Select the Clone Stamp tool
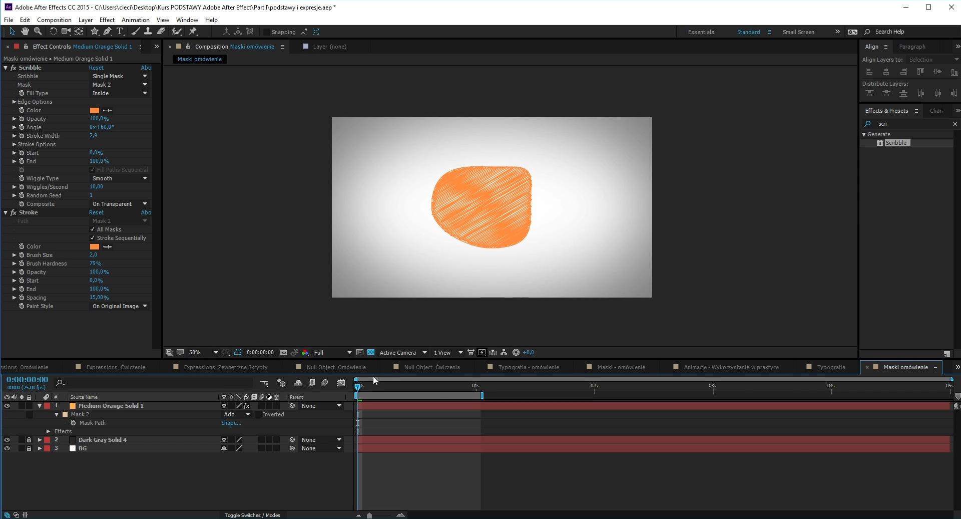961x519 pixels. click(148, 31)
